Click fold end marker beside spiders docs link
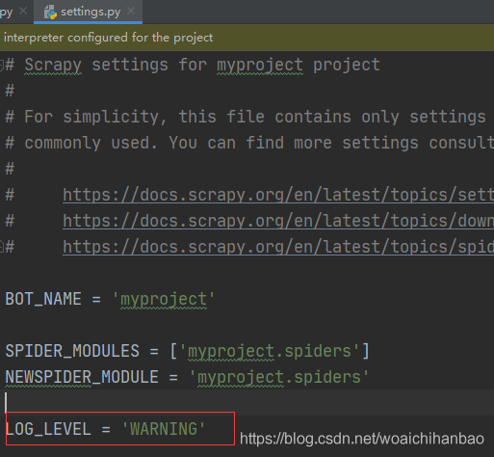 click(1, 247)
